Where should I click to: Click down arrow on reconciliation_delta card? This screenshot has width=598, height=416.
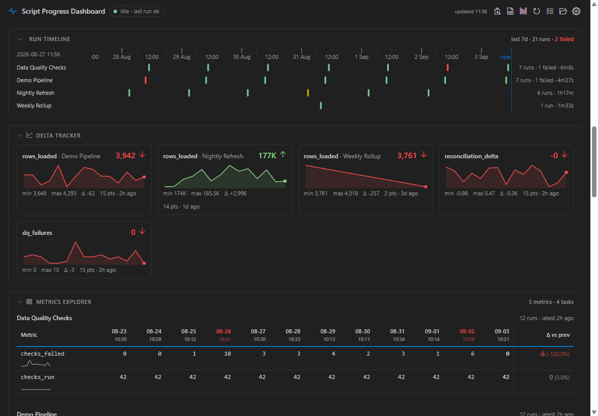(x=565, y=155)
